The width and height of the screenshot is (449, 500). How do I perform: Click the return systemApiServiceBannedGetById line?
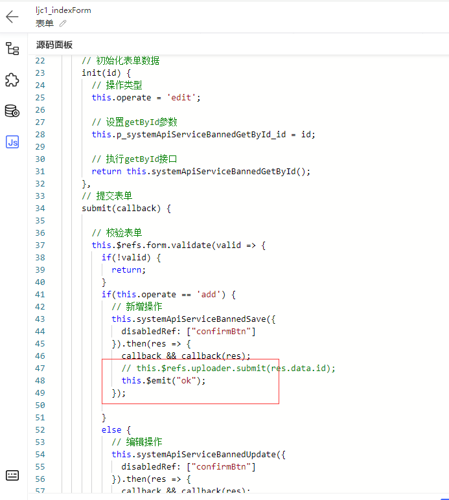[x=201, y=172]
